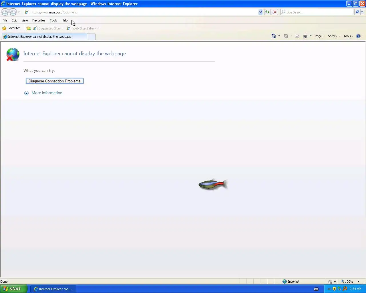Open the recent pages dropdown beside Forward
This screenshot has width=366, height=293.
tap(19, 12)
